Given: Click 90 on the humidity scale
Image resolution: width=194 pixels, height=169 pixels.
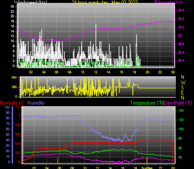Looking at the screenshot, I should coord(8,113).
